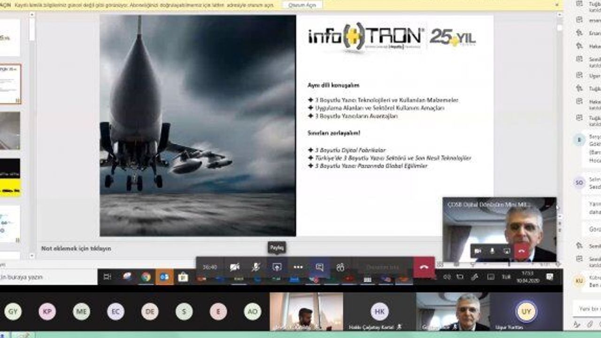
Task: Click the 'Not eklemek için tıklayın' notes field
Action: pyautogui.click(x=76, y=248)
